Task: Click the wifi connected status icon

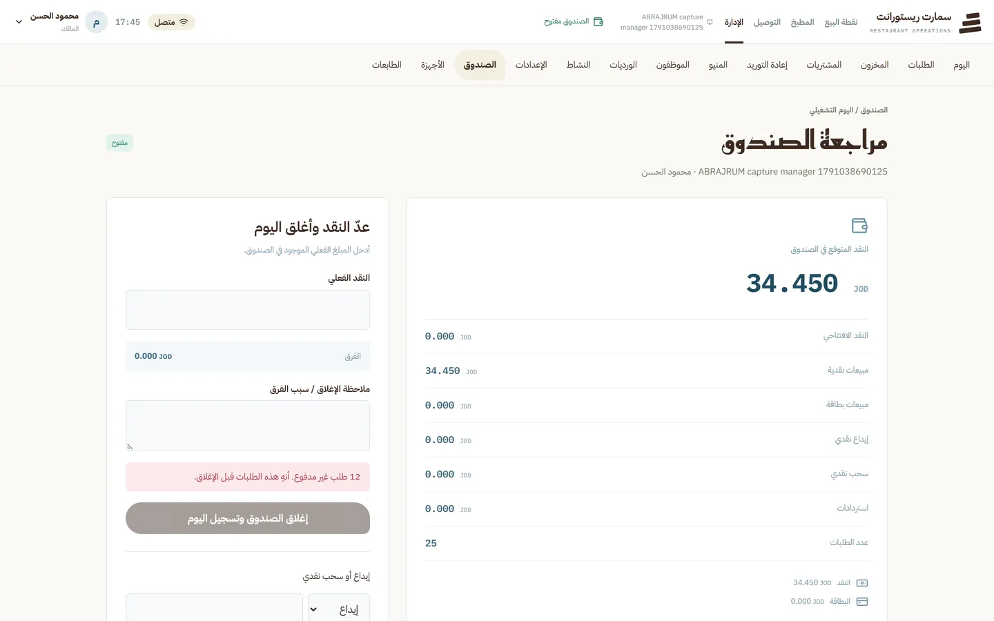Action: coord(184,22)
